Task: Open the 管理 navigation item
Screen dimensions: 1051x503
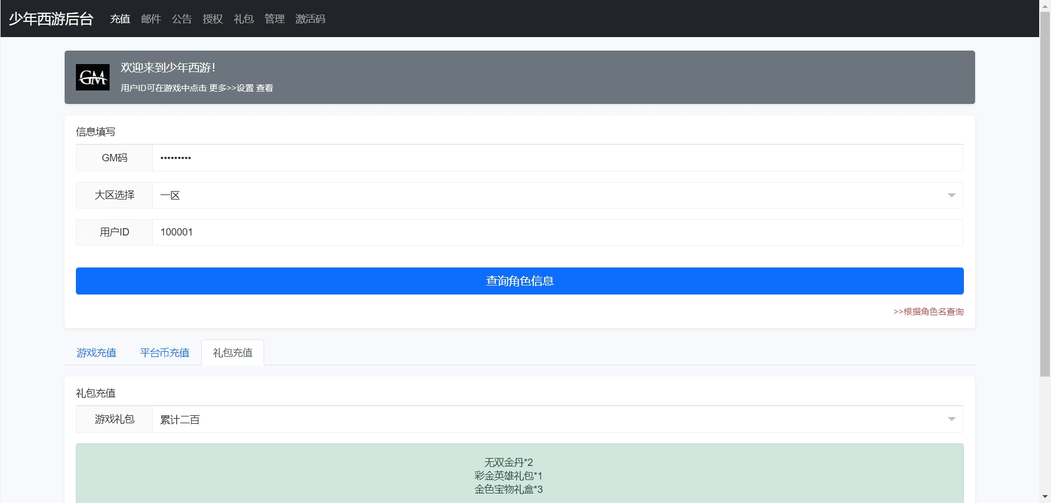Action: tap(275, 19)
